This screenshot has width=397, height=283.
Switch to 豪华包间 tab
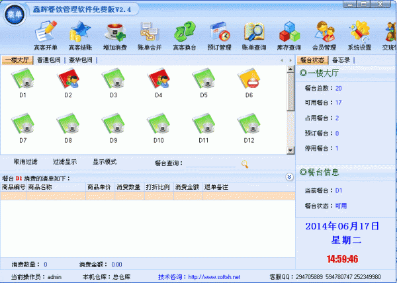point(81,60)
